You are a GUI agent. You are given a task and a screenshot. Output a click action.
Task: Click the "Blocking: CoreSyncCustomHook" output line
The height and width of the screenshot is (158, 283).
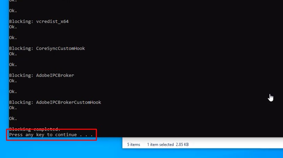coord(47,48)
